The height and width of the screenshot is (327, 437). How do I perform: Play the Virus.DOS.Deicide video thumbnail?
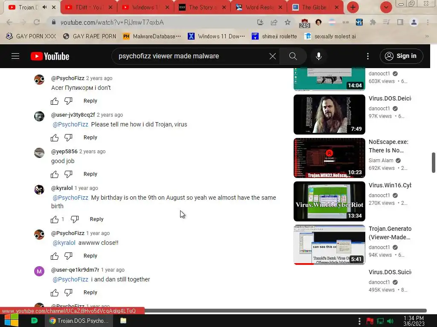point(329,115)
